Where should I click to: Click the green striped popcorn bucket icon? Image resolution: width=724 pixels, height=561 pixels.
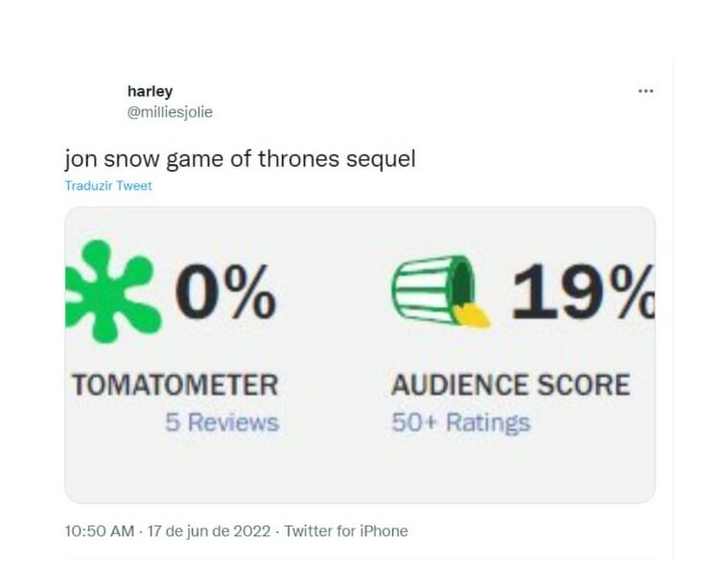point(432,289)
